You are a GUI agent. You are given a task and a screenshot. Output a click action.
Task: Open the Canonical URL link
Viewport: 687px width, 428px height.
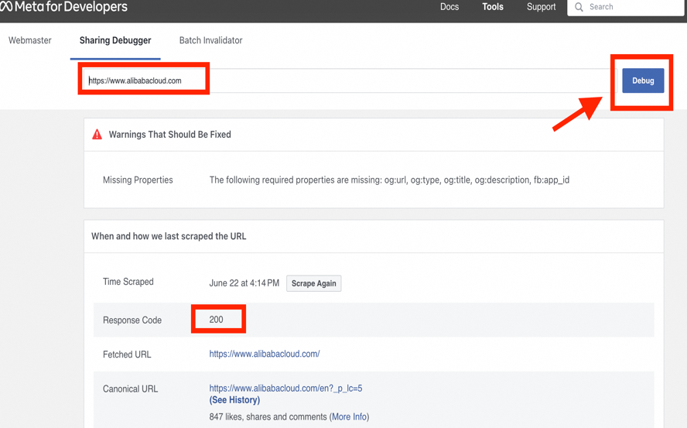point(285,388)
